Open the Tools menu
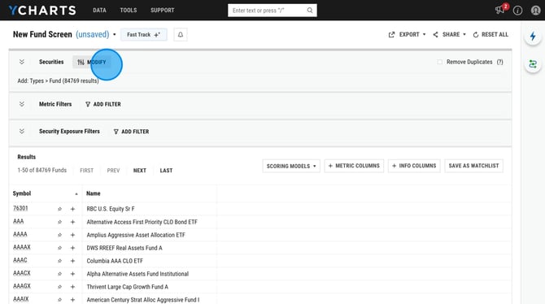 point(129,10)
